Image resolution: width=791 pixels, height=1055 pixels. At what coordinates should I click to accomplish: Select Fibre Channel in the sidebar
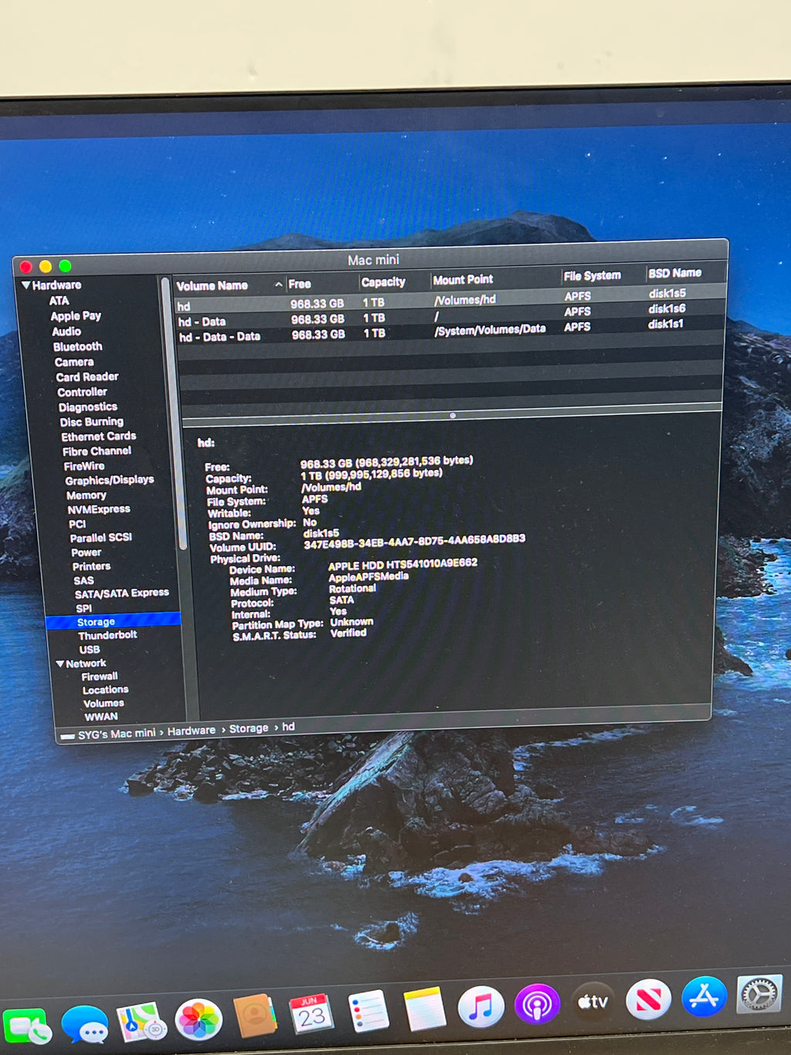tap(96, 451)
